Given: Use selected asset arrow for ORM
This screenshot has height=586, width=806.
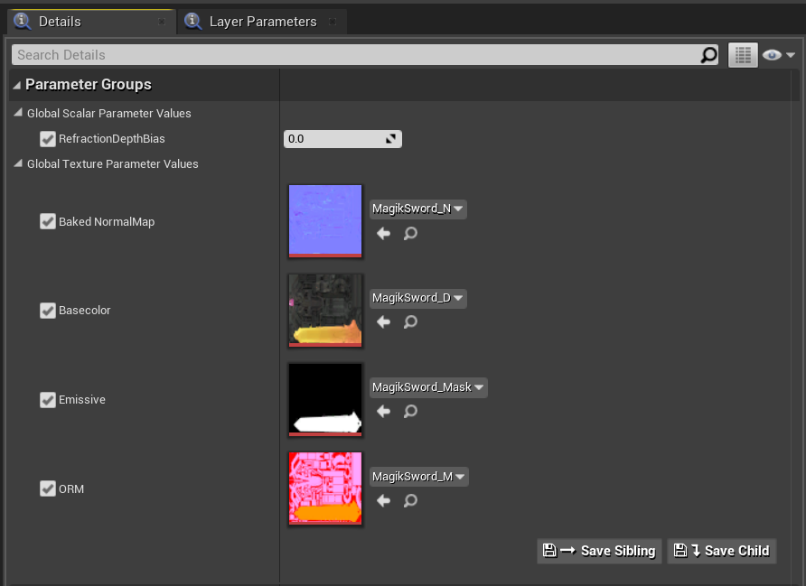Looking at the screenshot, I should (x=383, y=501).
